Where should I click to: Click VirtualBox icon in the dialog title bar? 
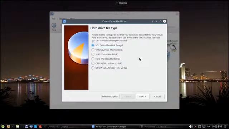(64, 21)
